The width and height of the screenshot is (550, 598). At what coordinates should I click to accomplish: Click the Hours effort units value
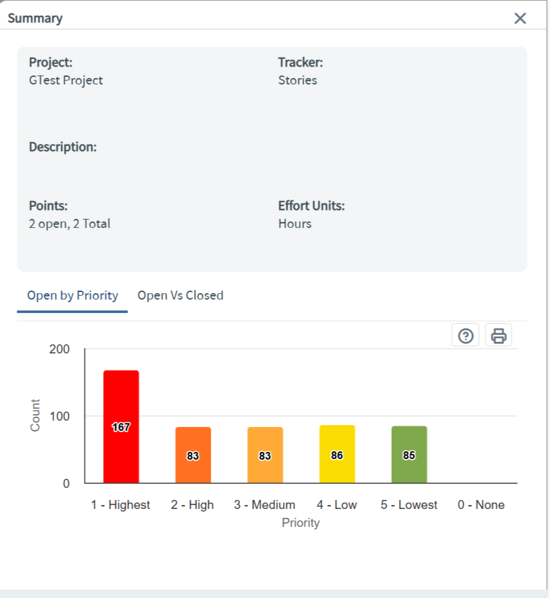point(295,224)
